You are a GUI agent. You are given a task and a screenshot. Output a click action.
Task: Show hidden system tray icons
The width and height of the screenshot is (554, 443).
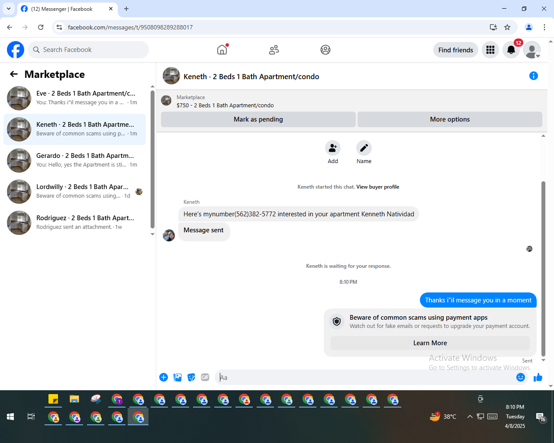470,417
